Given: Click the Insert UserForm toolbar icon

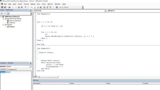Looking at the screenshot, I should (5, 7).
